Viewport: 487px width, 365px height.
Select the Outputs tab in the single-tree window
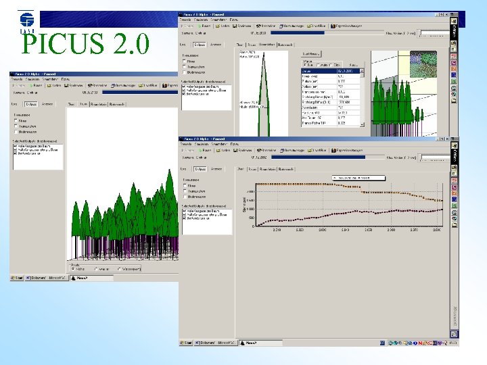click(x=200, y=45)
